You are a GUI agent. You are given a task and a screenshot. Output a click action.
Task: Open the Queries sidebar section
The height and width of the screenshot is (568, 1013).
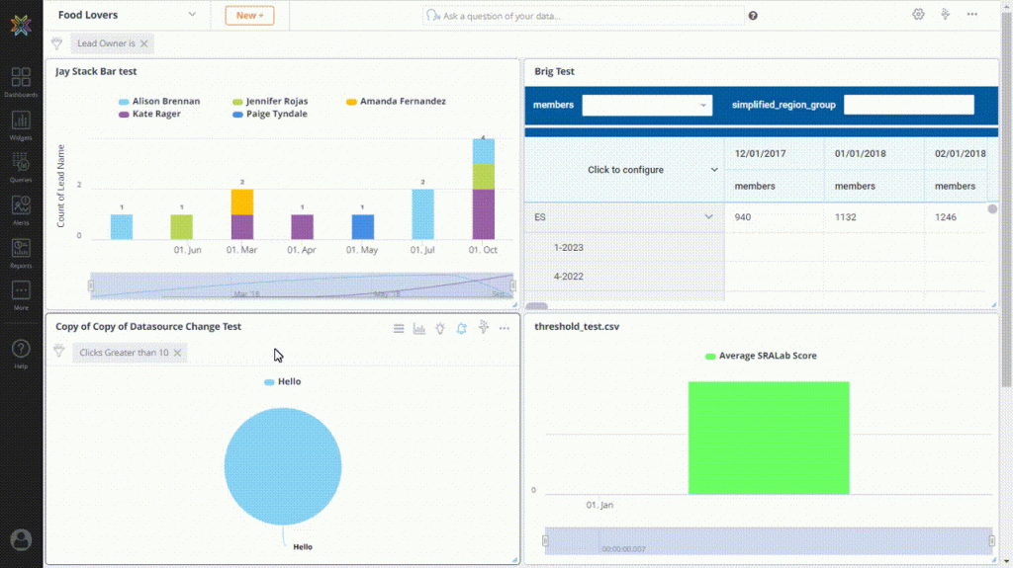pos(21,168)
